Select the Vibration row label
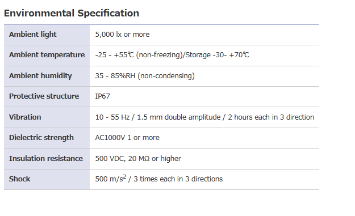This screenshot has width=355, height=216. coord(25,117)
